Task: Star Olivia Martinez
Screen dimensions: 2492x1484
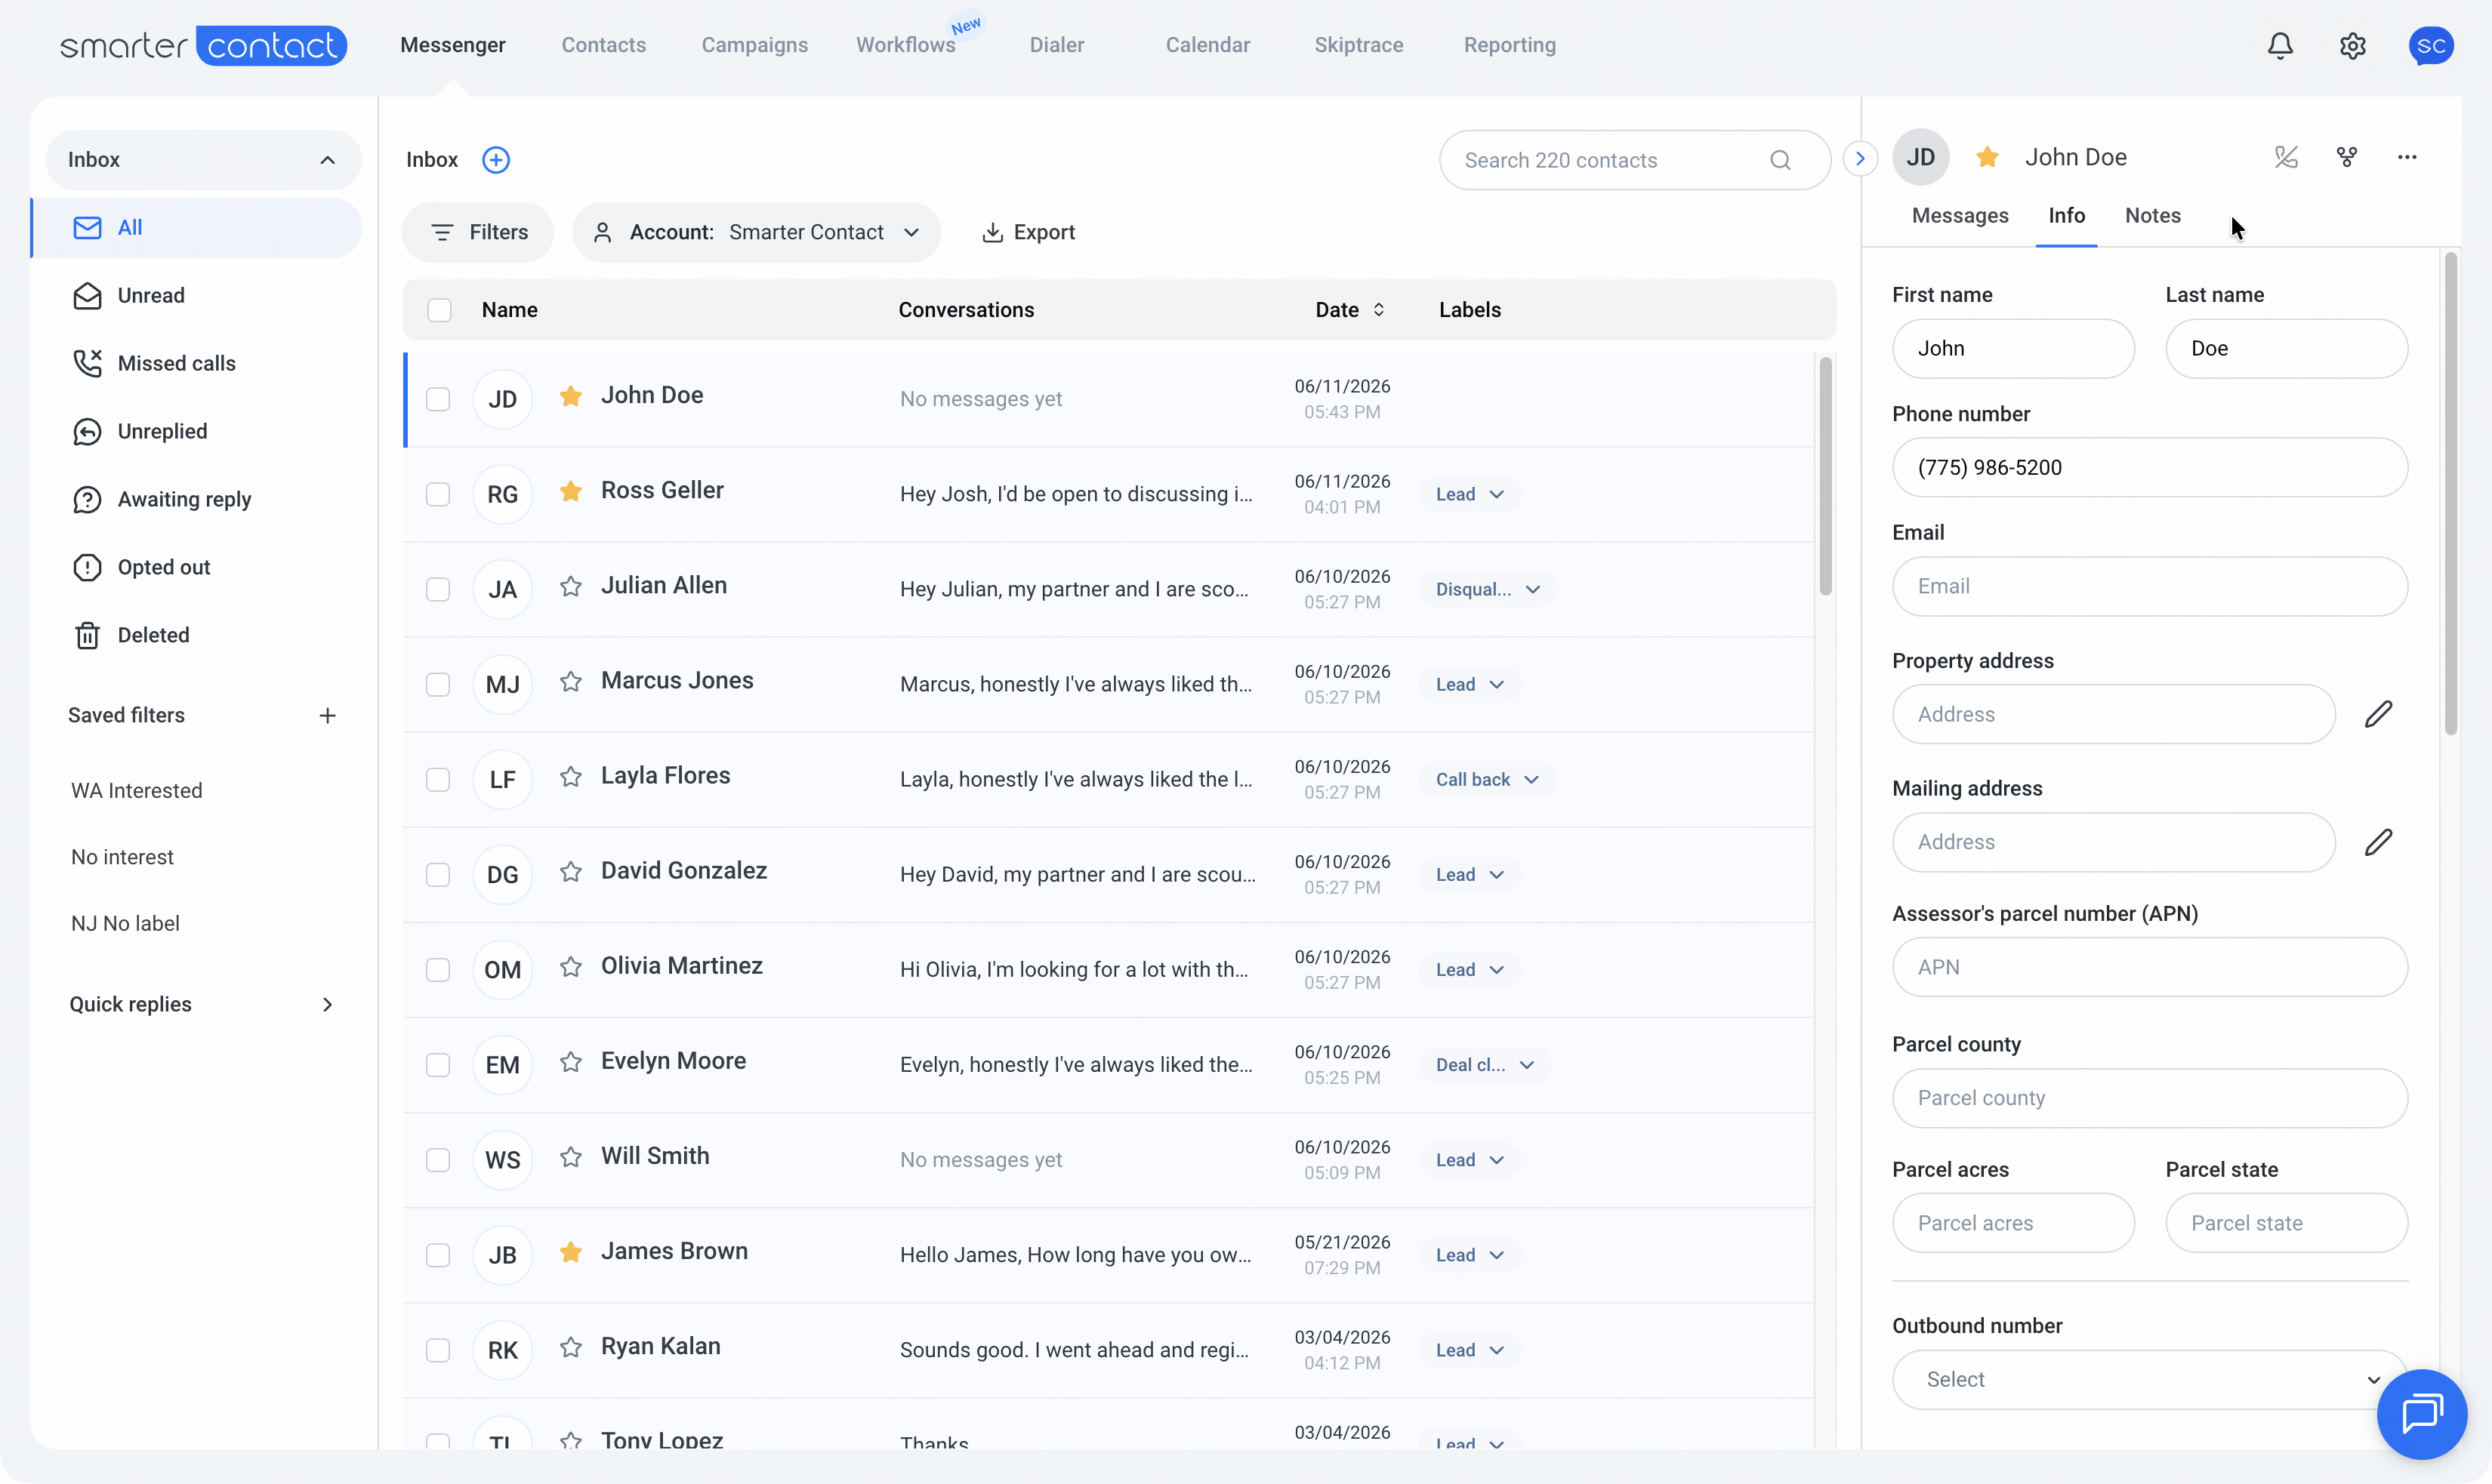Action: coord(570,966)
